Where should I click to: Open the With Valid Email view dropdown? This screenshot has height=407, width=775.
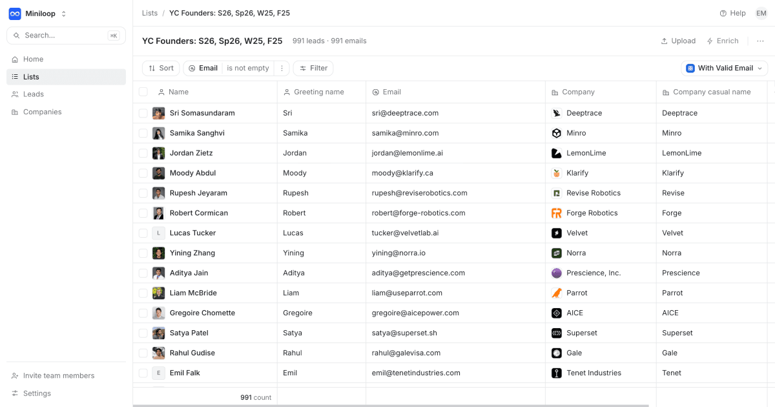(x=724, y=68)
